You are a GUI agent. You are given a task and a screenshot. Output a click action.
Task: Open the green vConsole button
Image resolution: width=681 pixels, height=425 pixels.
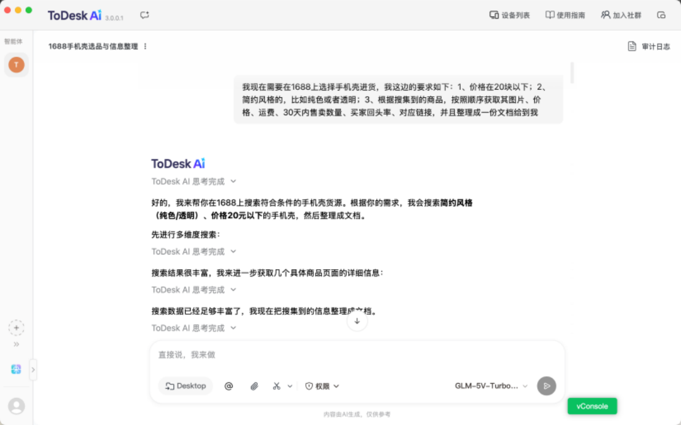point(592,407)
